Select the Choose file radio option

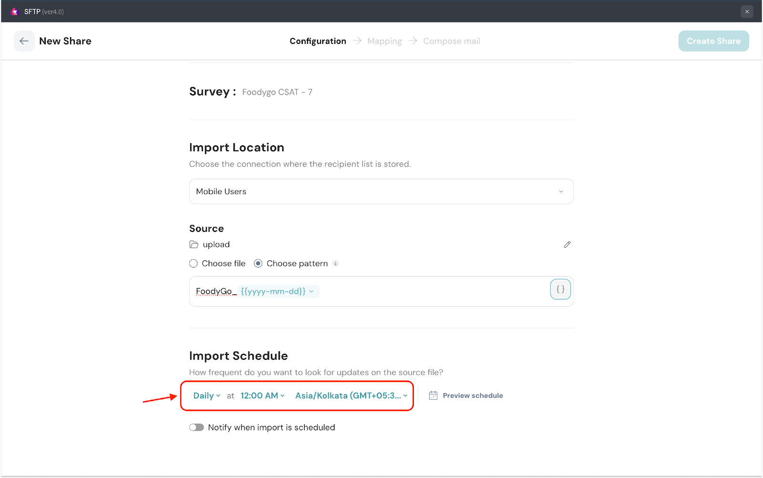coord(194,264)
